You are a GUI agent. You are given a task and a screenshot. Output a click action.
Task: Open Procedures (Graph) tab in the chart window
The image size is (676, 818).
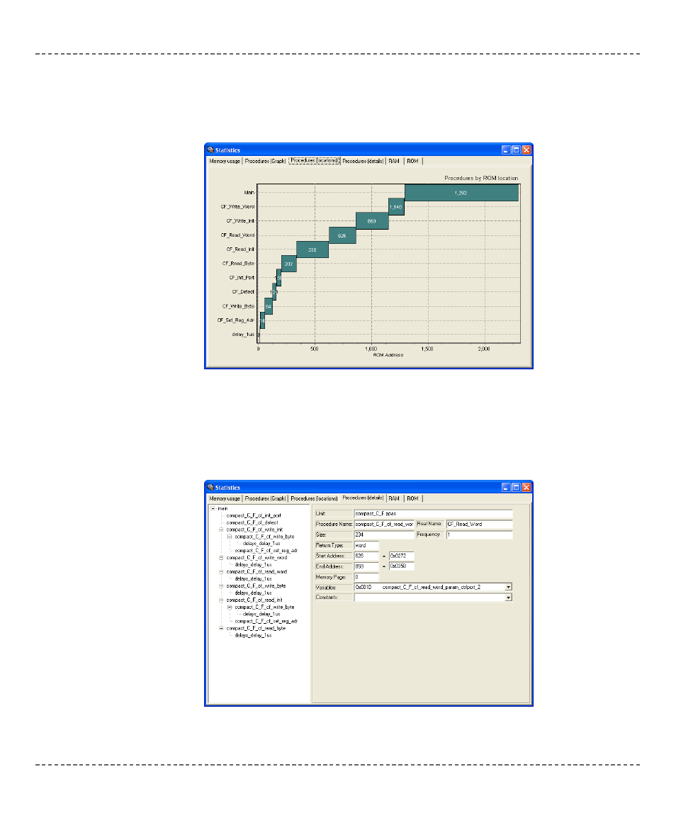click(265, 161)
